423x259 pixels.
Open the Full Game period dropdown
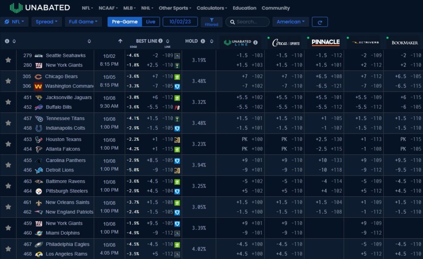83,22
